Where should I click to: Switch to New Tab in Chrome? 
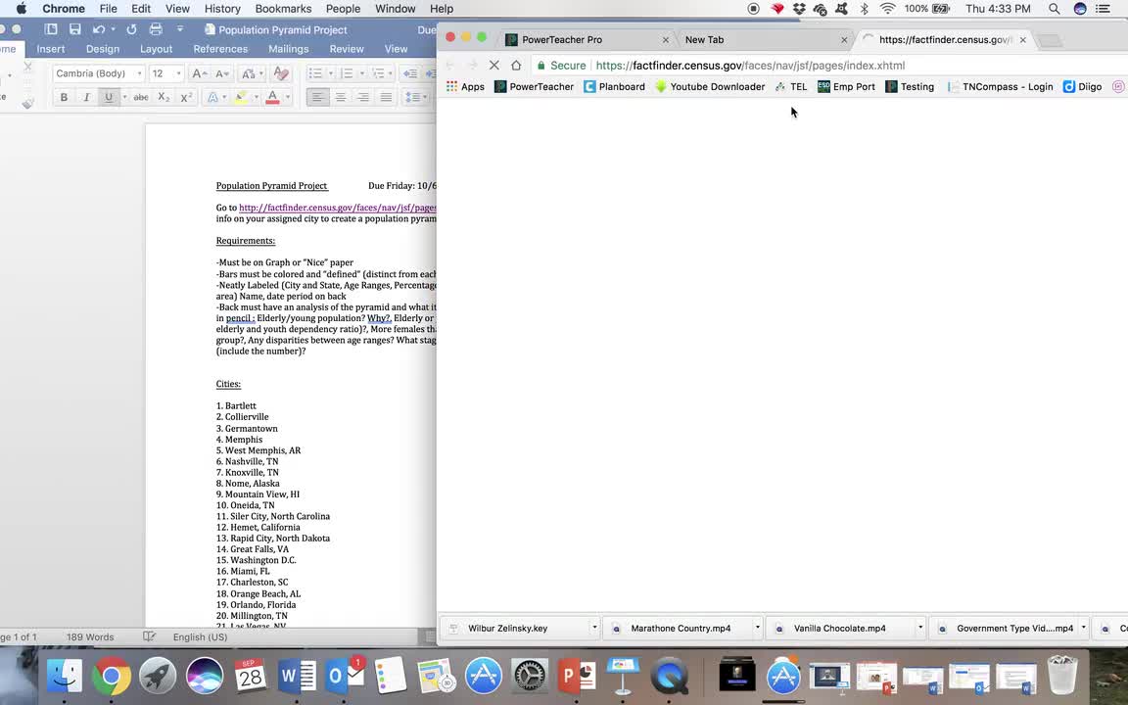tap(764, 39)
